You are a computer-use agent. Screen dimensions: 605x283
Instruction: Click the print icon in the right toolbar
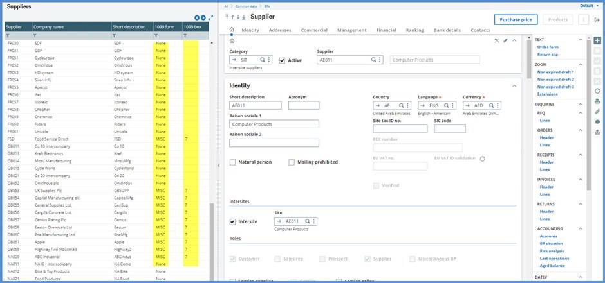pos(597,101)
